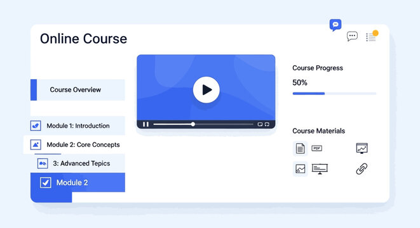Pause the video with the pause icon
420x228 pixels.
click(146, 124)
